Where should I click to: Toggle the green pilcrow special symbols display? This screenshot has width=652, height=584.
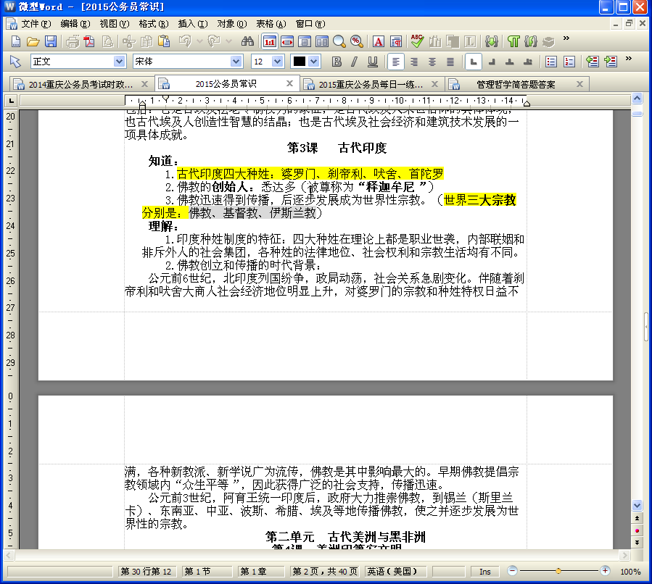(513, 41)
